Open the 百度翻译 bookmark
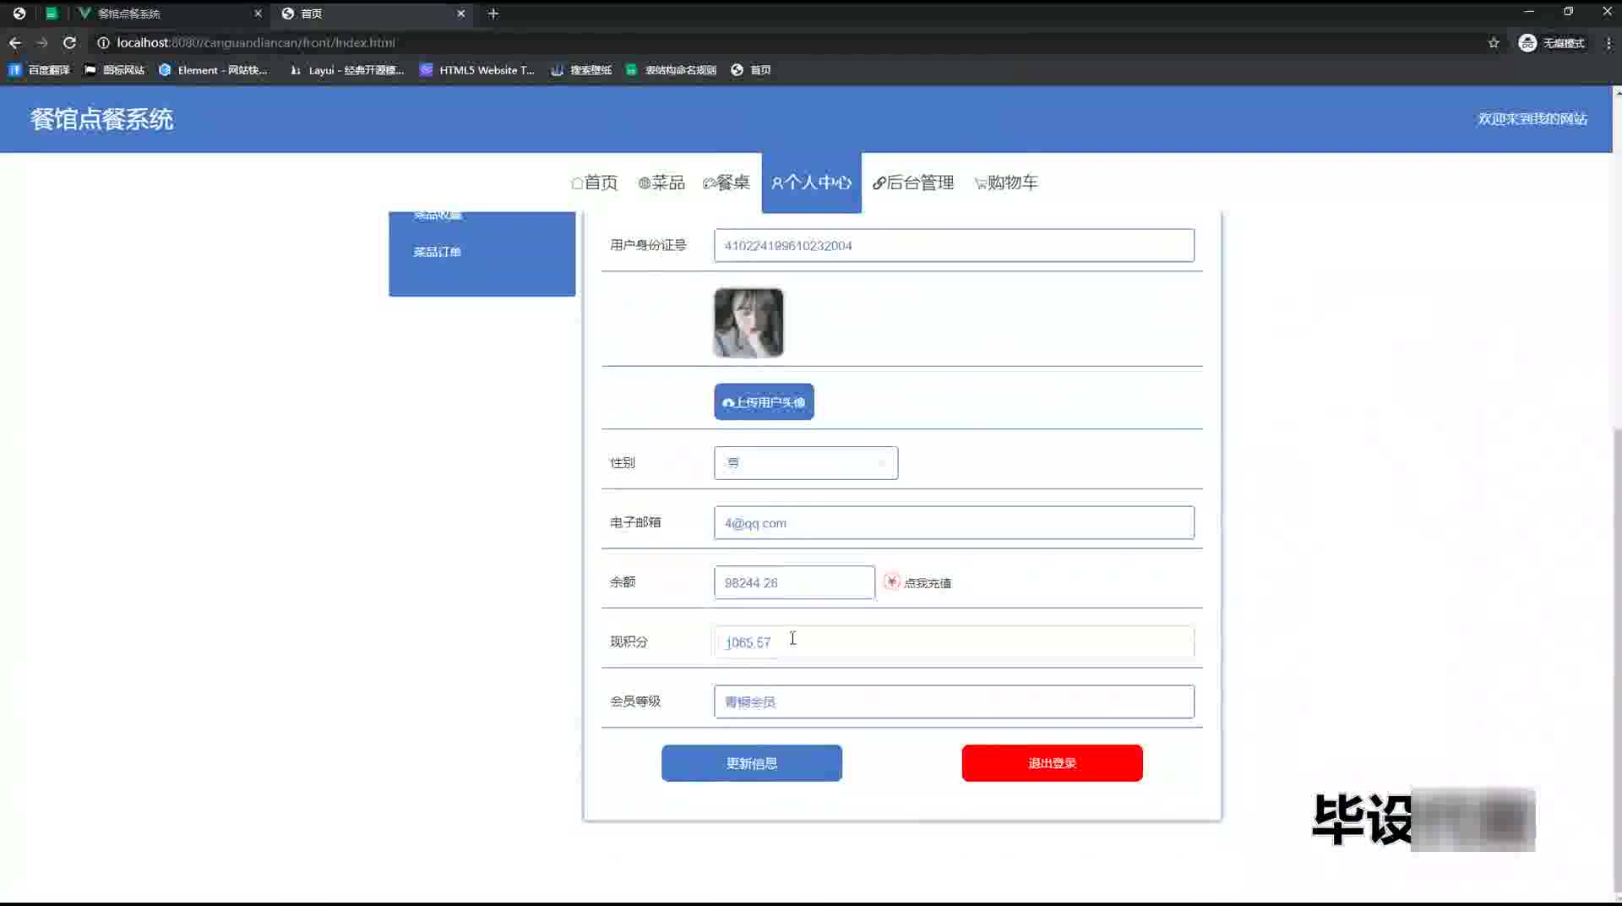 (x=40, y=70)
